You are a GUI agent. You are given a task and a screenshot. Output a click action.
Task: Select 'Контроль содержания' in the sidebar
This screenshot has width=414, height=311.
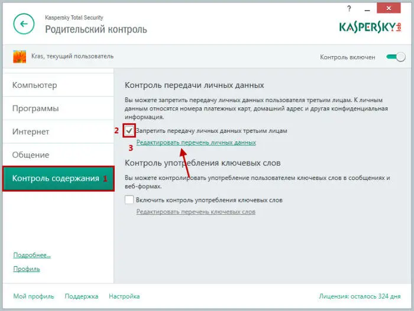tap(56, 178)
